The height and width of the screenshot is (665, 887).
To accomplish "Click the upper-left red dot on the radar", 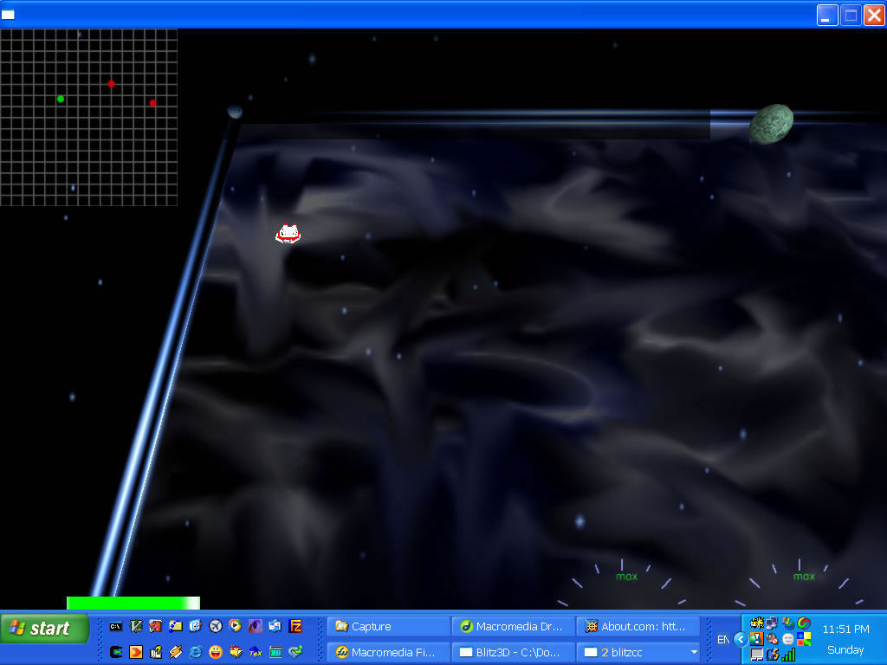I will 111,84.
